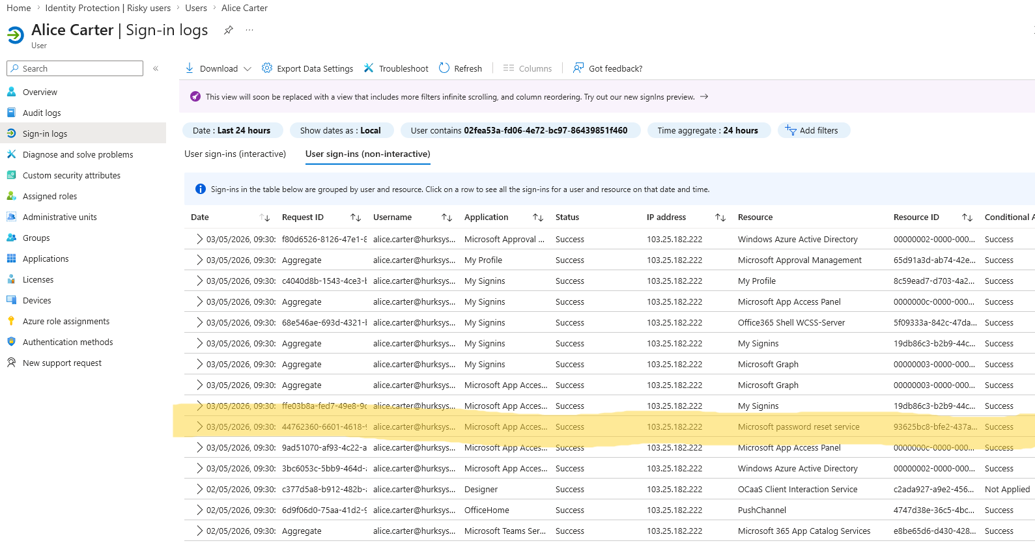Sort table by Date column
This screenshot has width=1035, height=543.
264,217
